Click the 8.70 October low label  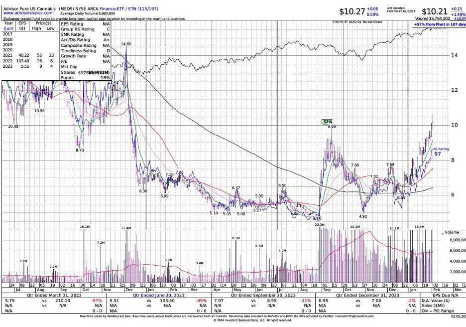click(80, 151)
